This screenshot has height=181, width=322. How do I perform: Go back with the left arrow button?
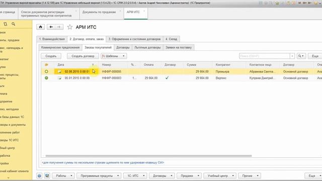pos(51,27)
